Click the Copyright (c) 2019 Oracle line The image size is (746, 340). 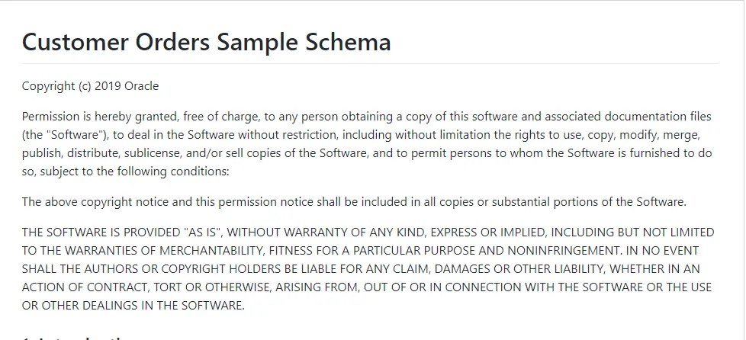pos(91,86)
